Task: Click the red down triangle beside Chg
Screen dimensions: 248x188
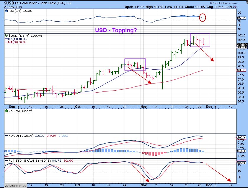Action: (x=236, y=7)
